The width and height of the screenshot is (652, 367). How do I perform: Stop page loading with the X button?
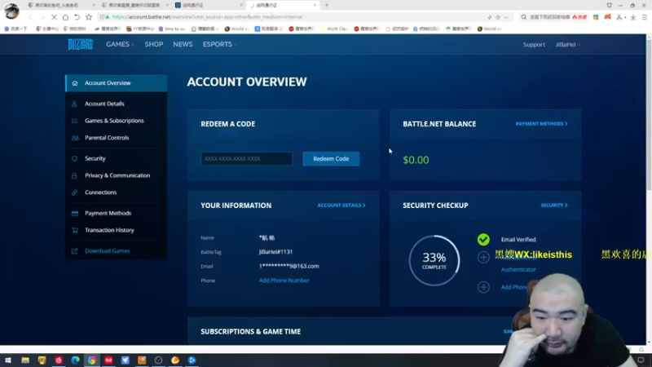click(54, 17)
